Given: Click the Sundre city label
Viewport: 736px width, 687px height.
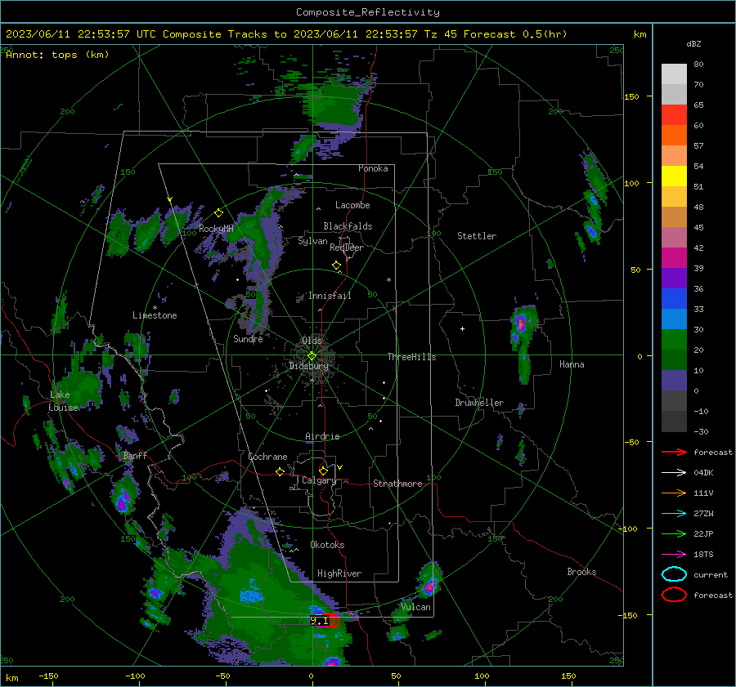Looking at the screenshot, I should 248,339.
